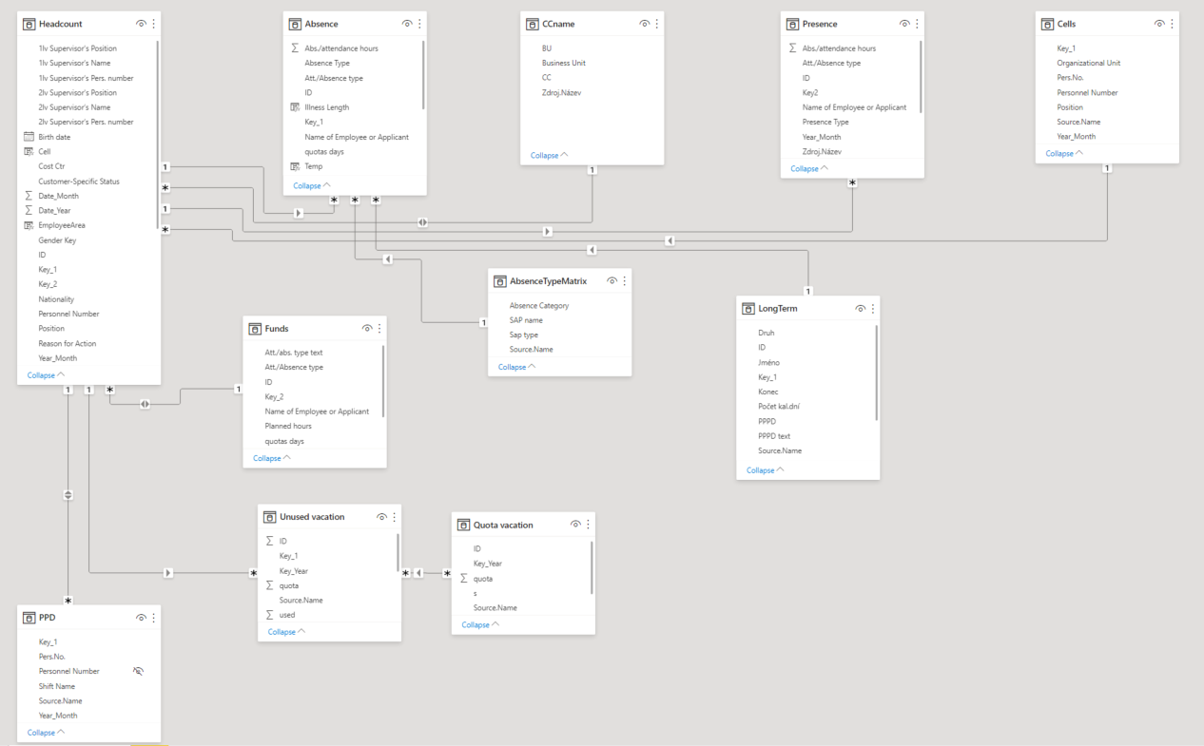Collapse the CCname table card
Viewport: 1204px width, 746px height.
[549, 155]
